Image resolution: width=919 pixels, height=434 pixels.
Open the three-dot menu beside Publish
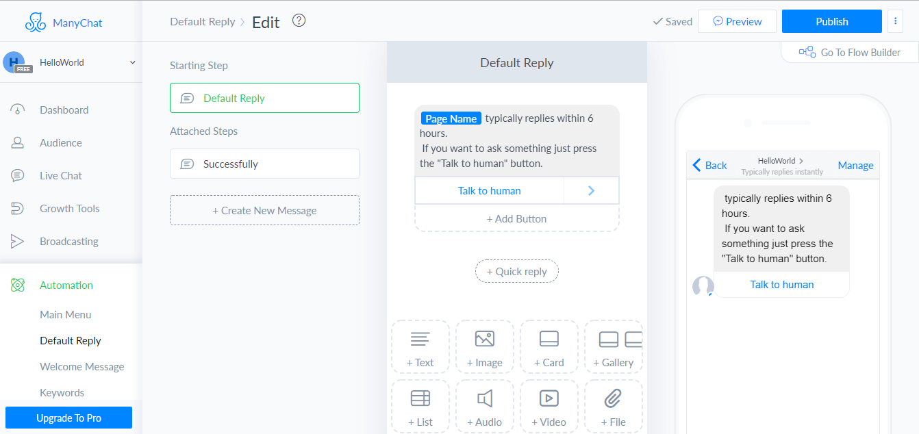(x=895, y=21)
